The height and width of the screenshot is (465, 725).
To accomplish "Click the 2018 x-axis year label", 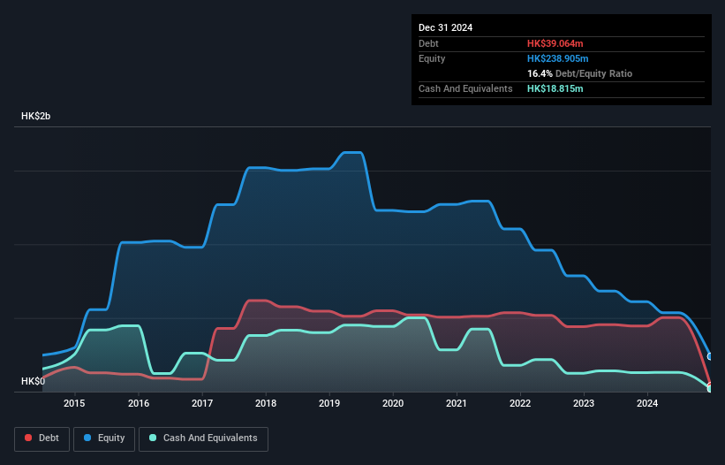I will 266,403.
